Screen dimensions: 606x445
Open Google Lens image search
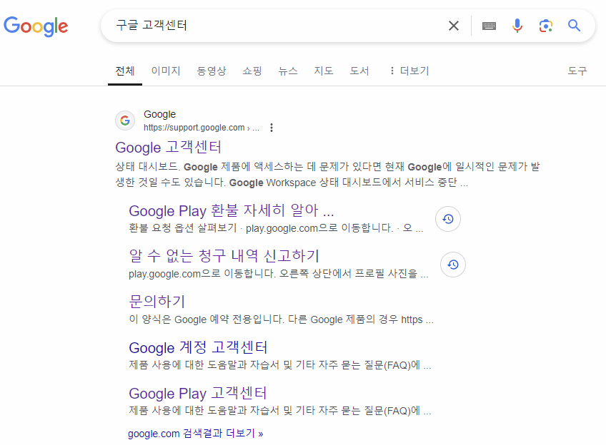(x=546, y=26)
